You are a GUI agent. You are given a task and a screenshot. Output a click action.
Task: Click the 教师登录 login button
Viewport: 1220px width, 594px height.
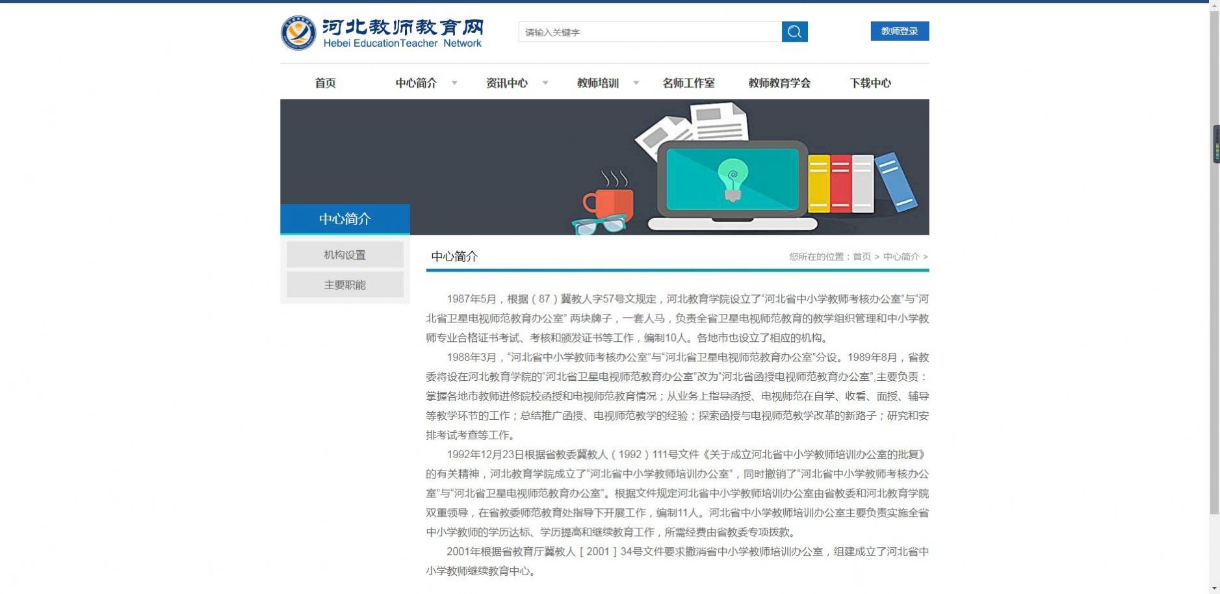click(x=899, y=31)
